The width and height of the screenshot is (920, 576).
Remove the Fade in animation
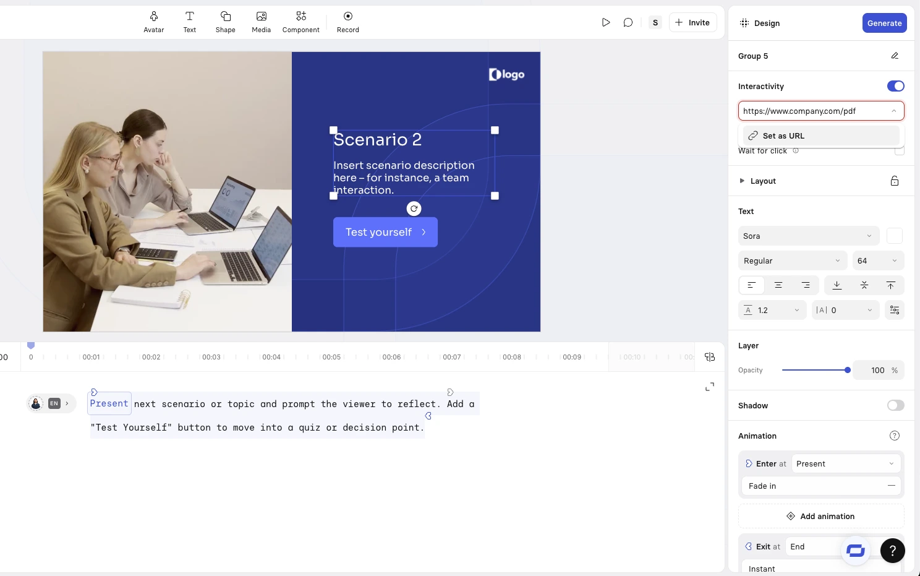892,486
